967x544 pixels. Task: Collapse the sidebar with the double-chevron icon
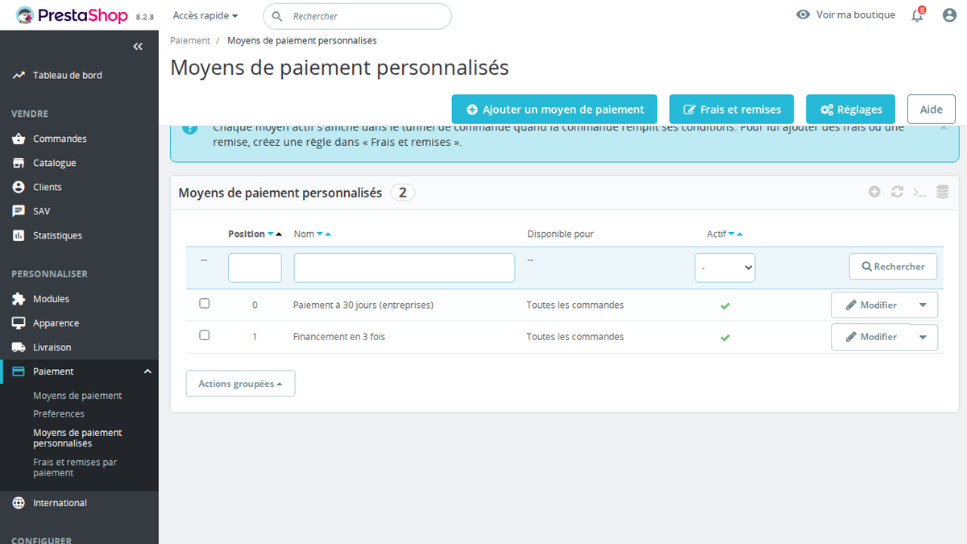(x=138, y=47)
